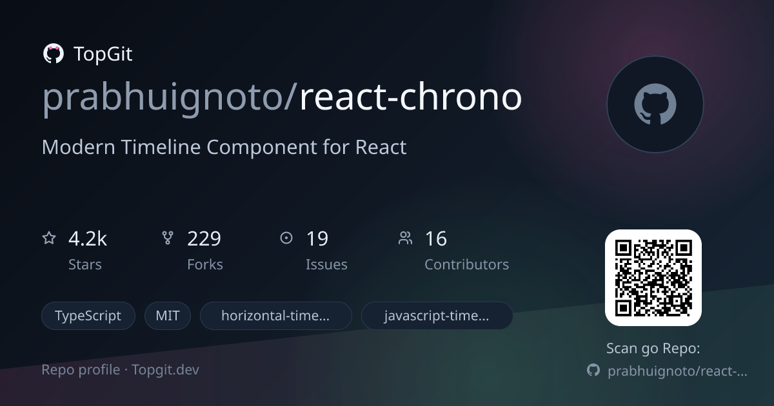Click the Contributors label

click(x=466, y=265)
